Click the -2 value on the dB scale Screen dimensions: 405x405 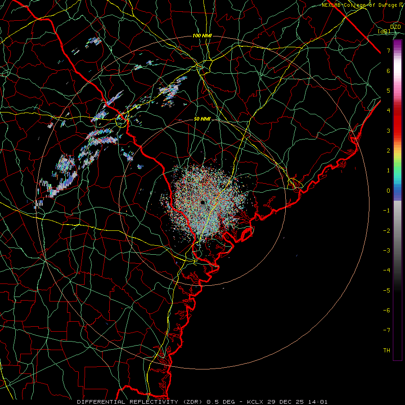click(387, 231)
